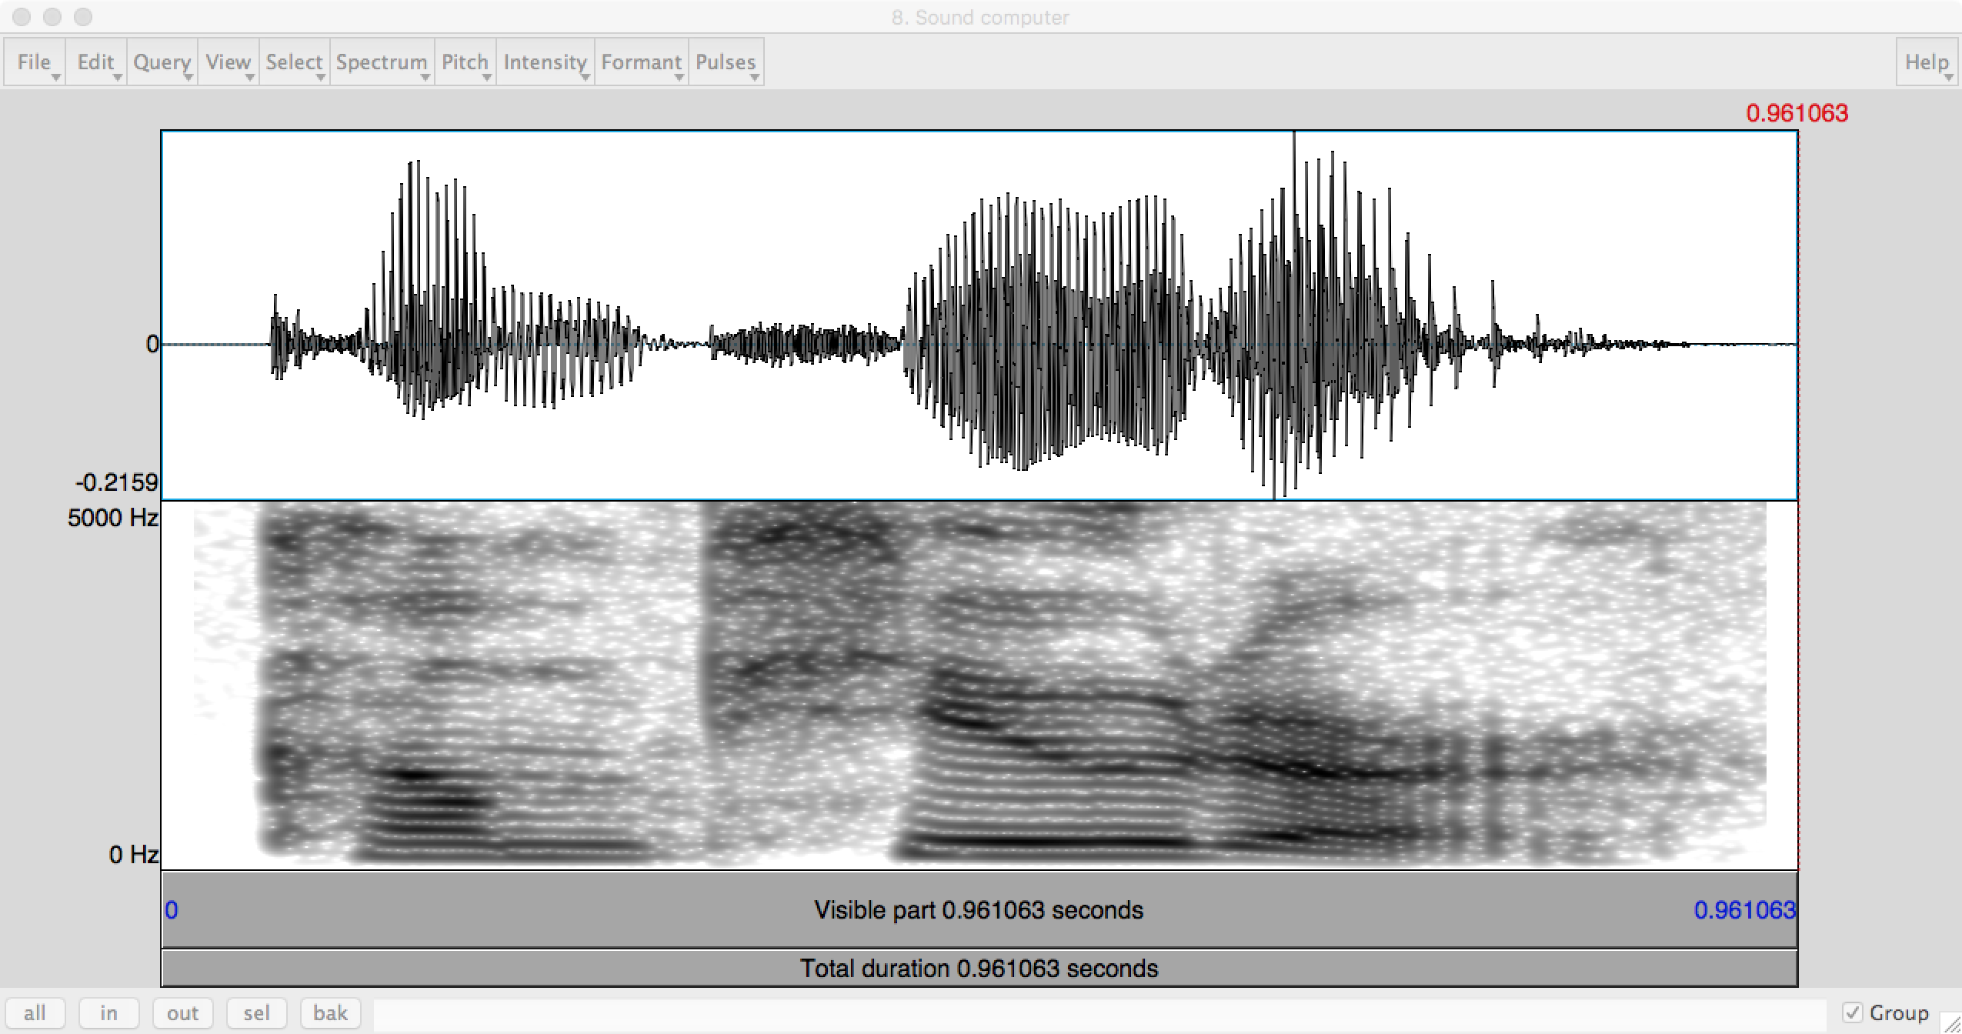Open the Edit menu
This screenshot has height=1034, width=1962.
(96, 62)
